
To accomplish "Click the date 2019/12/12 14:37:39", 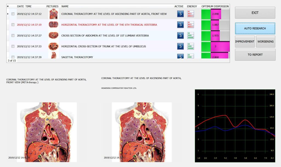I will click(29, 57).
